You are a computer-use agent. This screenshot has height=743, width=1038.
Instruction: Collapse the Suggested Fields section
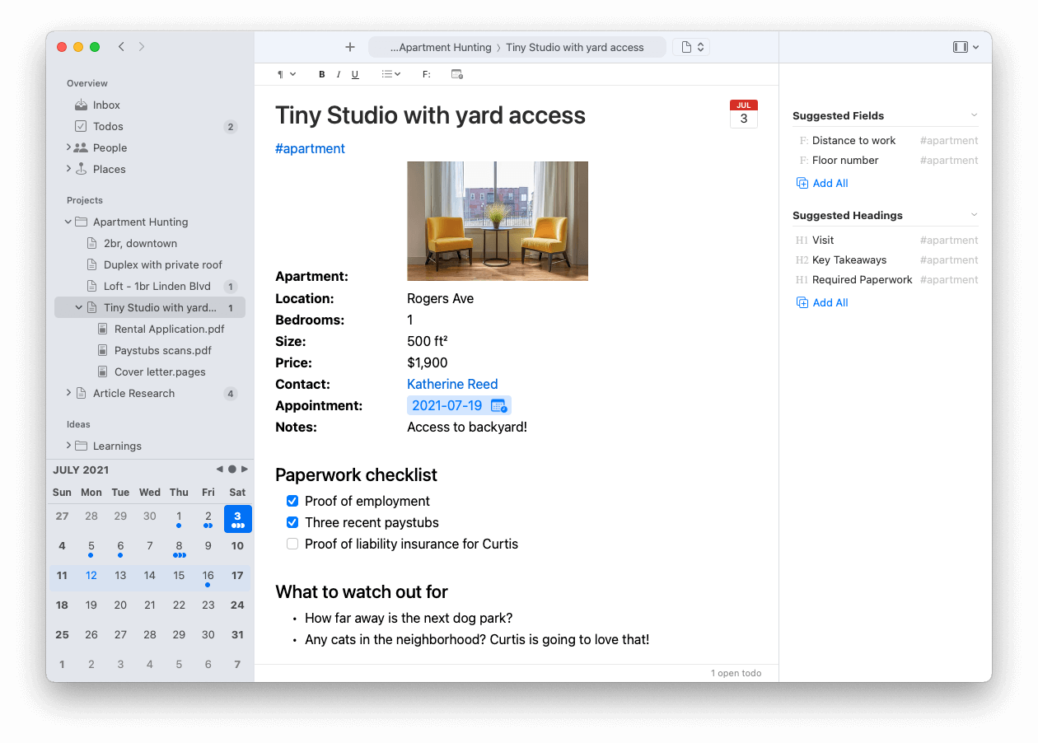tap(974, 114)
